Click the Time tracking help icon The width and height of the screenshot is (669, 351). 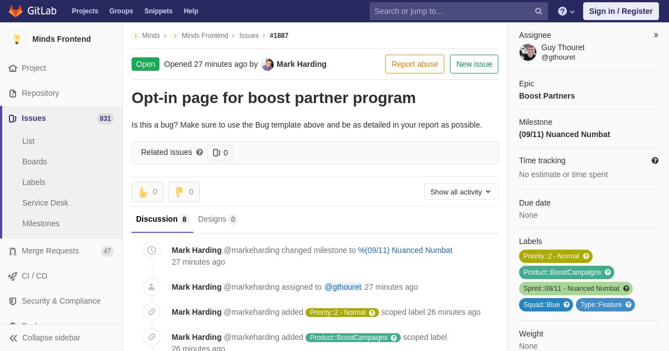coord(655,160)
